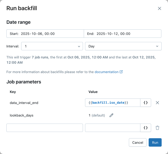Click the data_interval_end value field
This screenshot has height=154, width=168.
click(113, 103)
